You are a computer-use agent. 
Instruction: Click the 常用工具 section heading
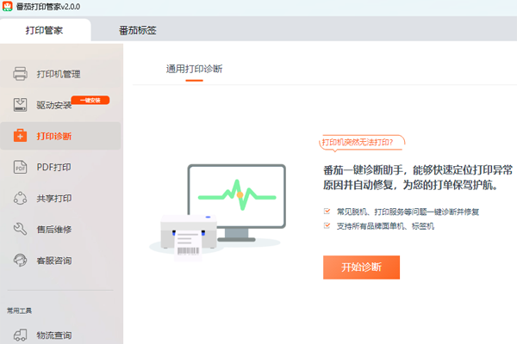[x=20, y=310]
